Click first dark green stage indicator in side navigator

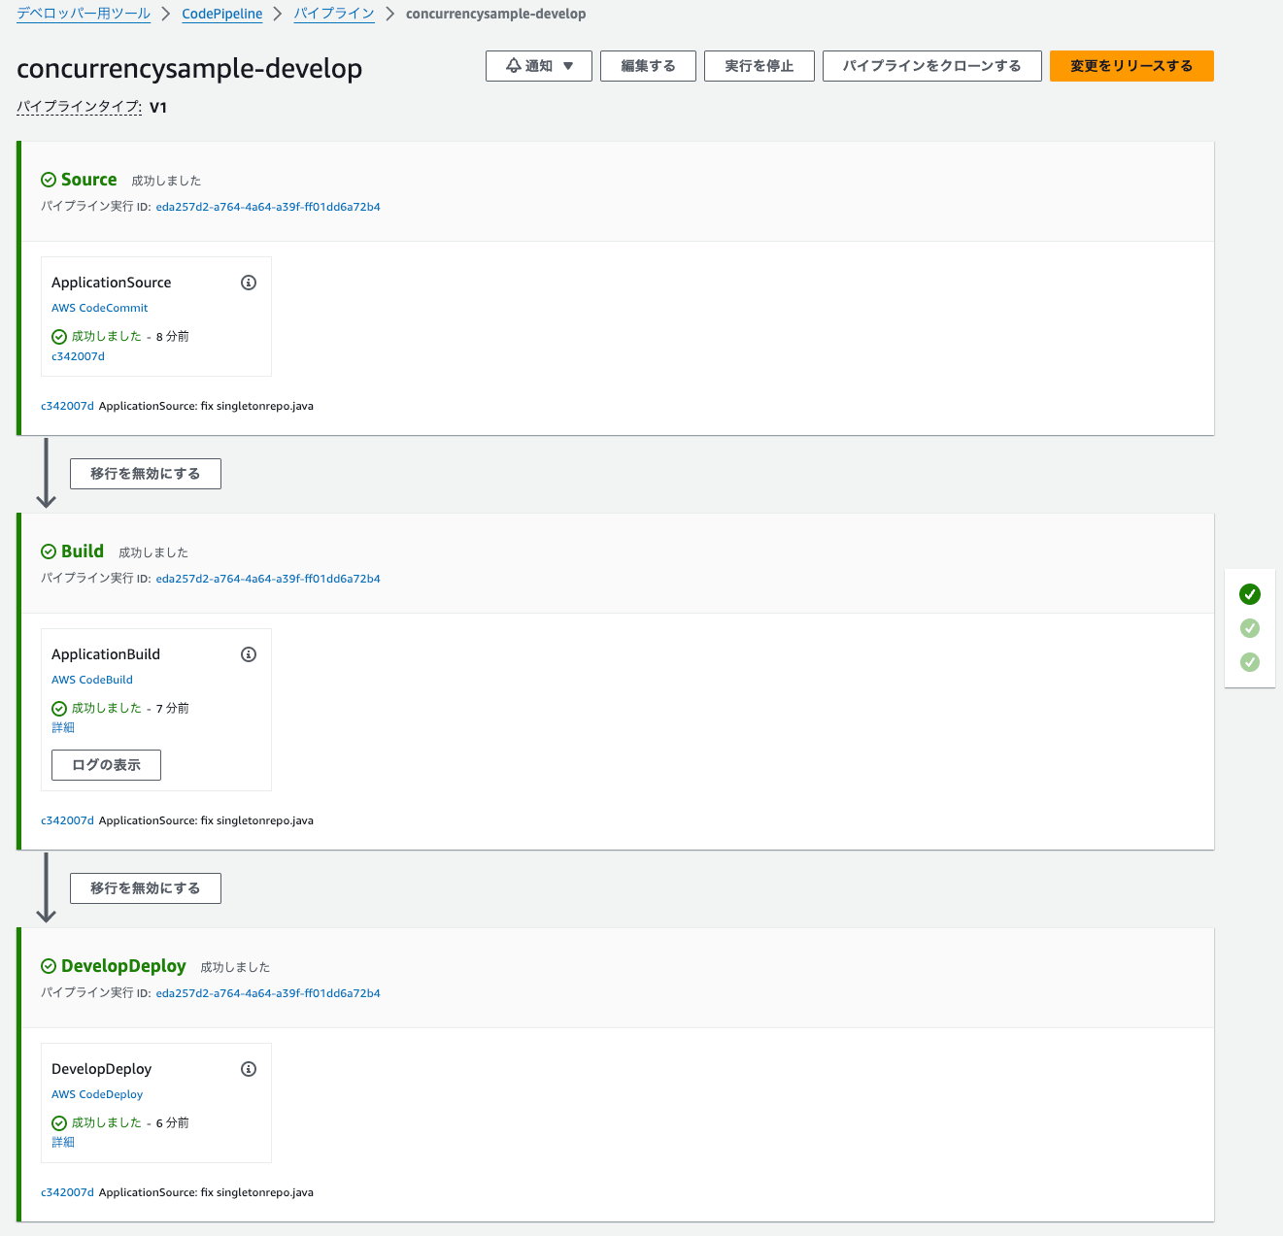click(1250, 594)
